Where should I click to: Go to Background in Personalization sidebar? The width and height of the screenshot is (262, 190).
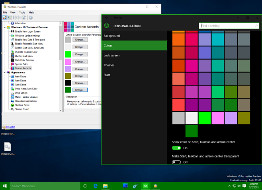click(134, 36)
